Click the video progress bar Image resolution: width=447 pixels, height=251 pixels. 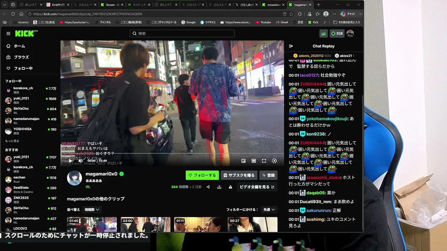(172, 153)
